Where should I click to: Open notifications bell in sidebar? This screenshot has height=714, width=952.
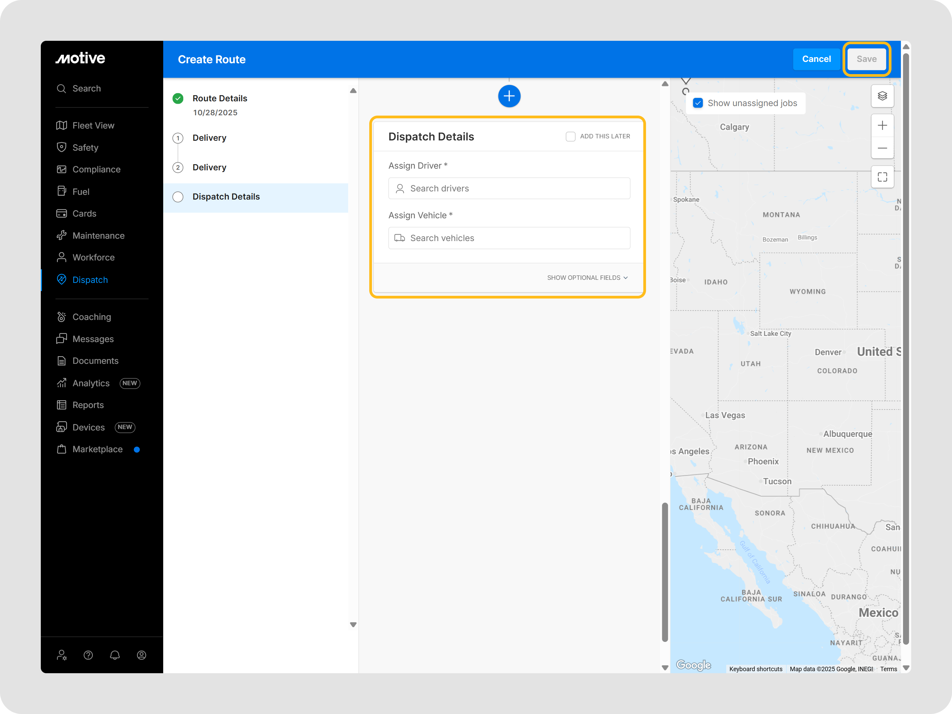pos(115,655)
